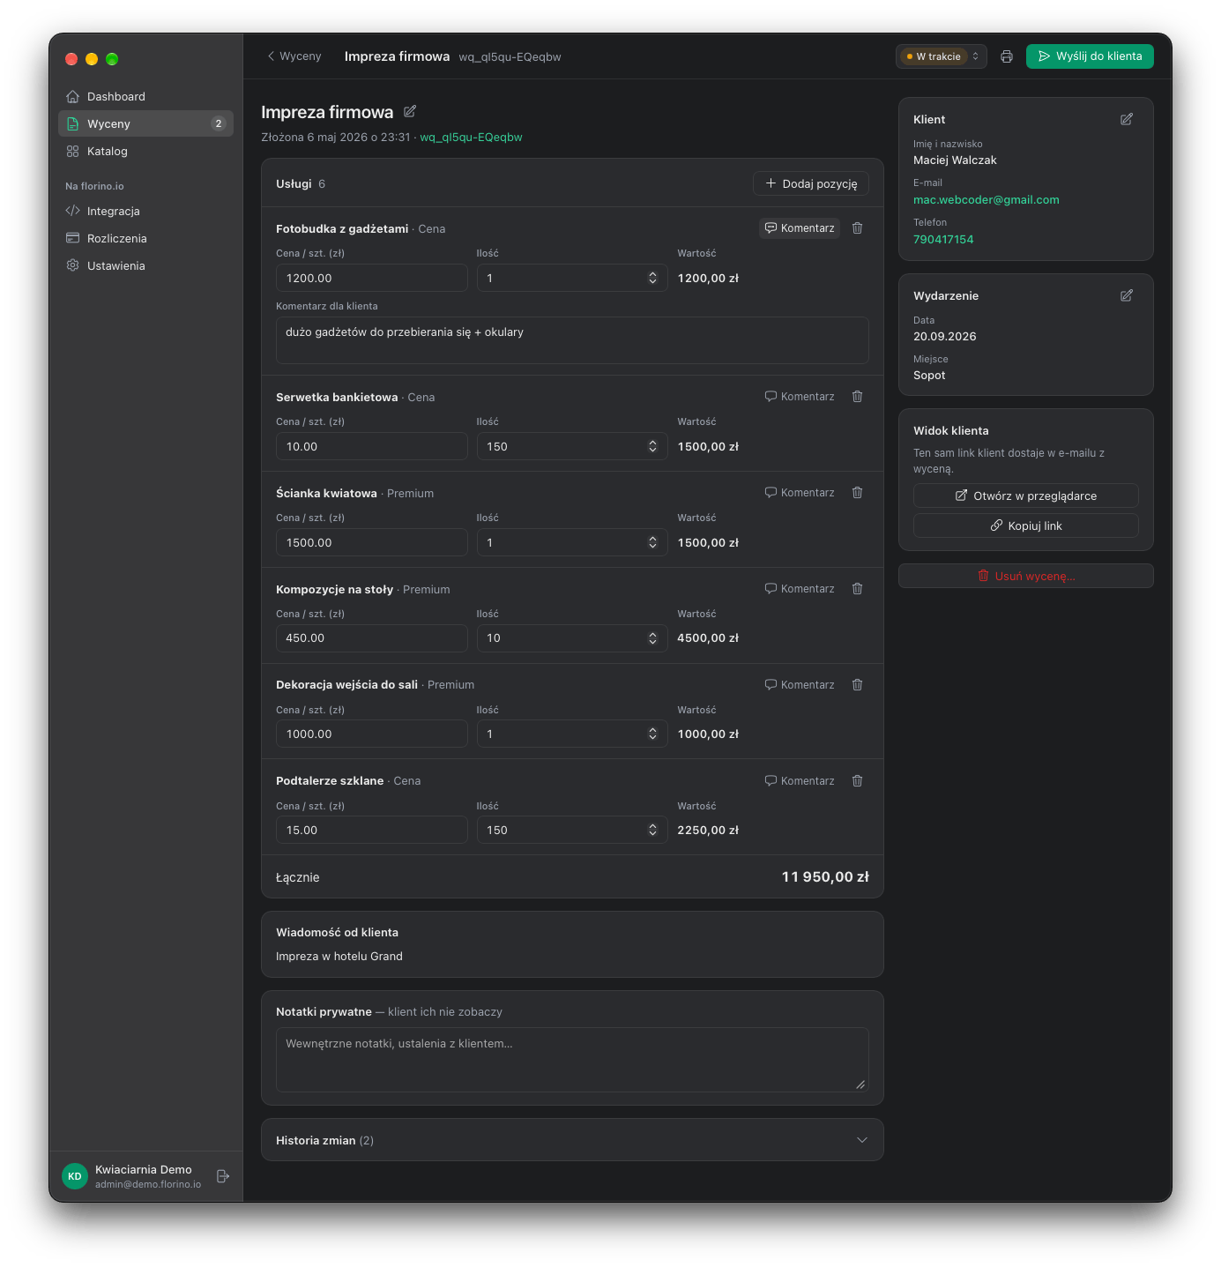
Task: Click the Notatki prywatne text area
Action: [572, 1060]
